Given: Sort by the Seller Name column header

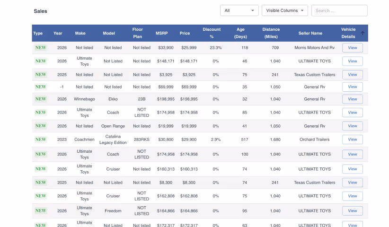Looking at the screenshot, I should [x=310, y=33].
